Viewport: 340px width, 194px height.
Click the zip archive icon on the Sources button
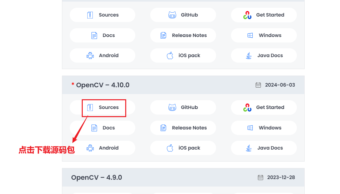90,107
